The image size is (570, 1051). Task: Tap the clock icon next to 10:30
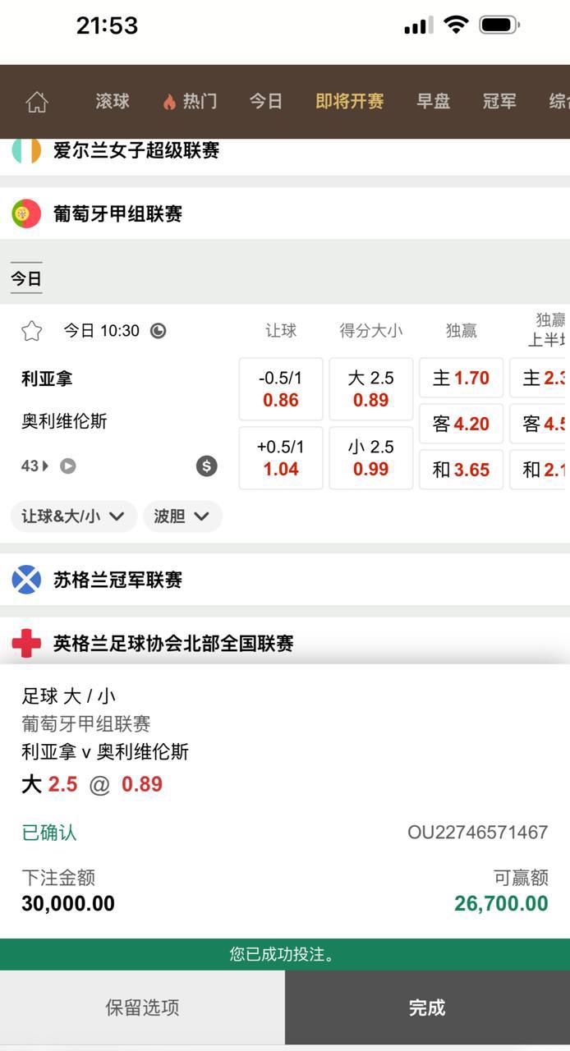coord(159,331)
